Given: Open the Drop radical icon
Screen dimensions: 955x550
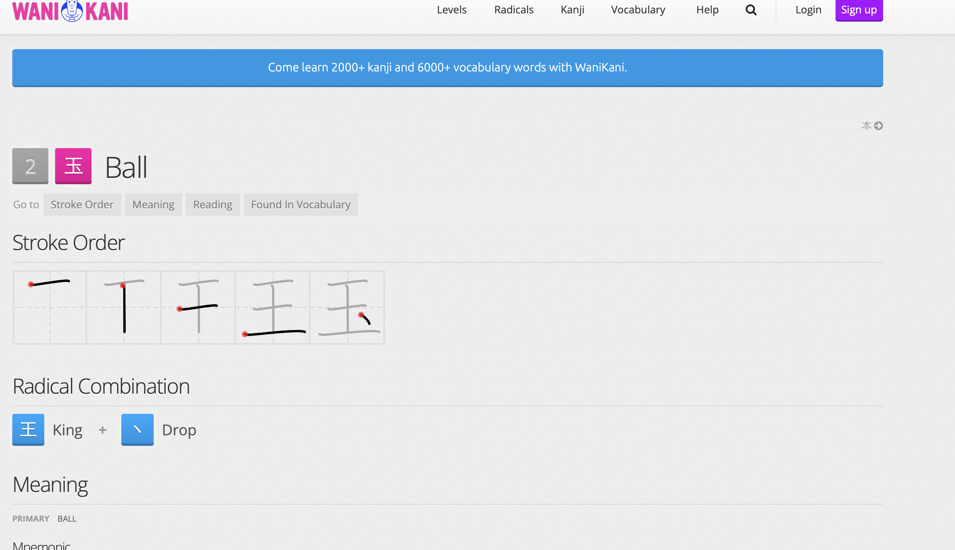Looking at the screenshot, I should coord(137,429).
